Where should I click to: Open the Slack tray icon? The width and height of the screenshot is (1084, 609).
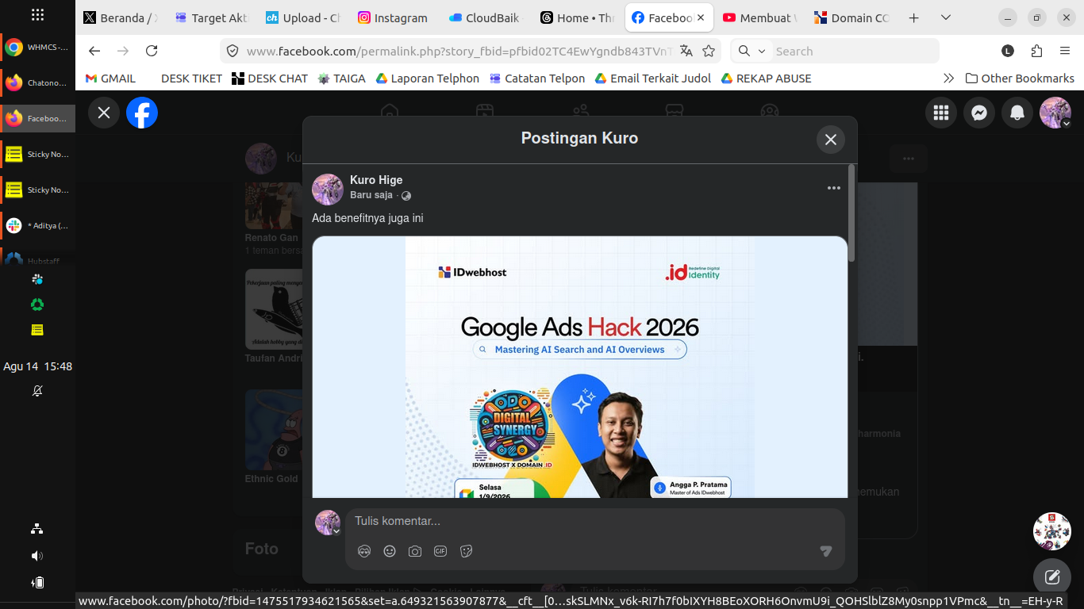coord(37,279)
